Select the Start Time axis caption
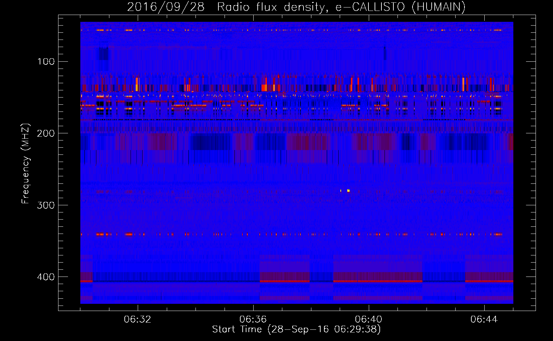Screen dimensions: 553x341 (296, 329)
